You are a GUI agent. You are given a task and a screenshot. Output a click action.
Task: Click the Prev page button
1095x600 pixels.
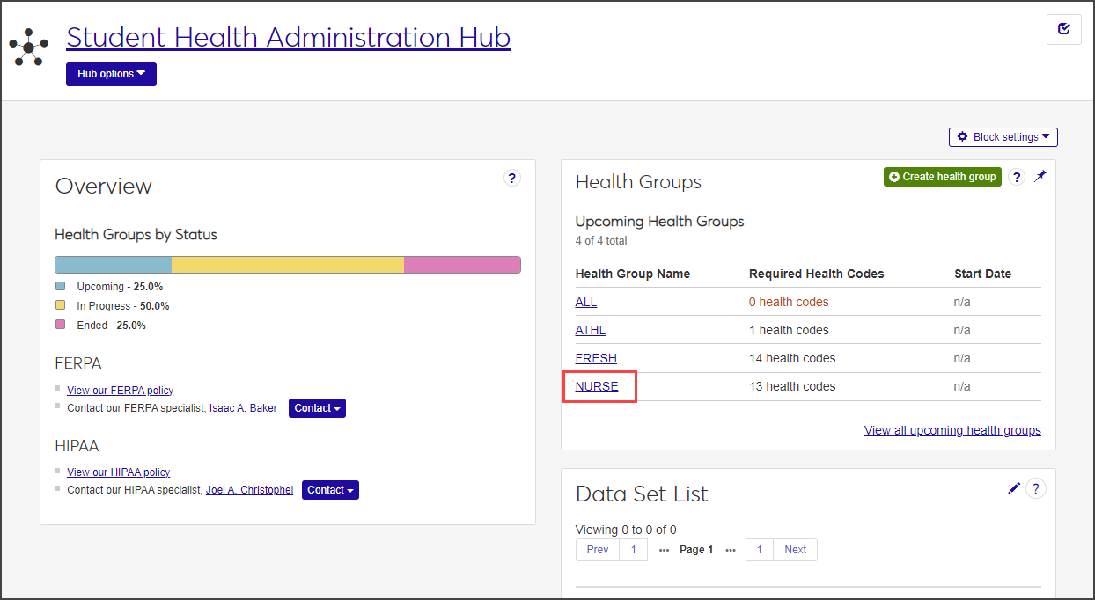click(598, 550)
